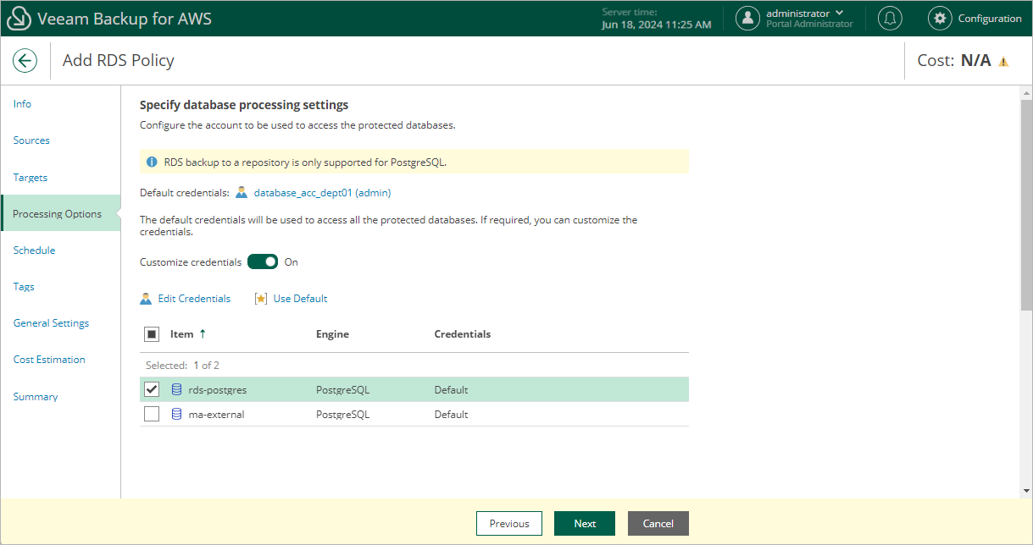Uncheck the rds-postgres checkbox
Screen dimensions: 1033x545
click(x=152, y=390)
